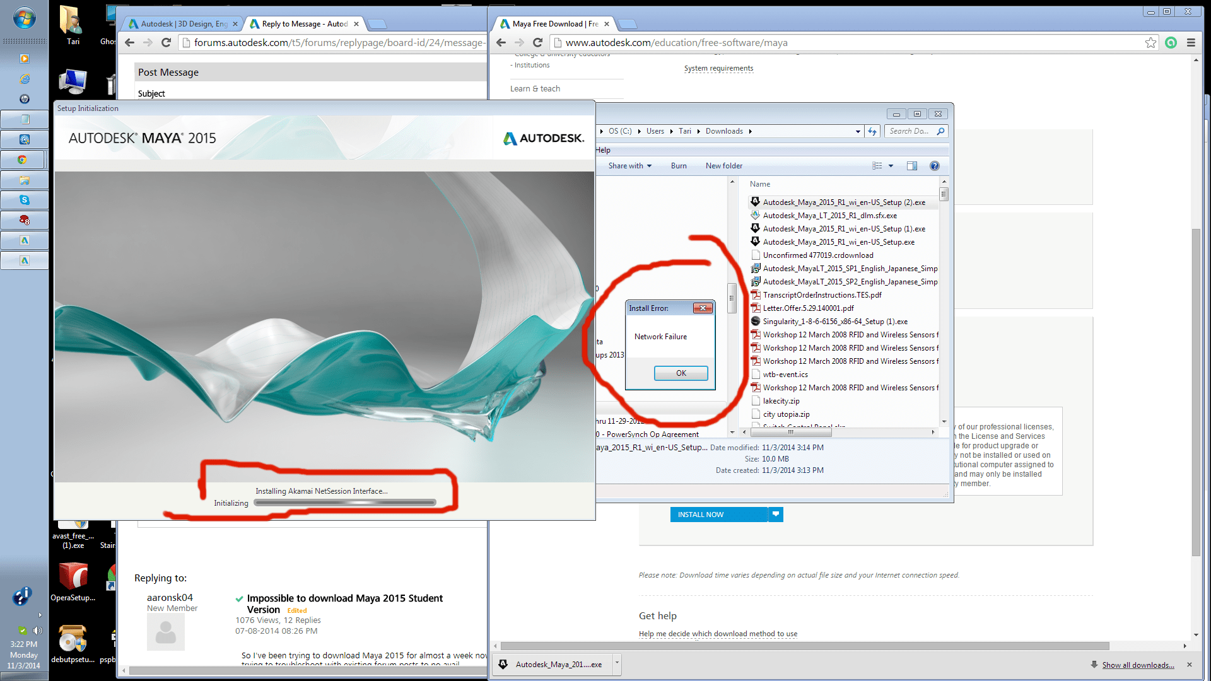Click the INSTALL NOW button
This screenshot has height=681, width=1211.
(x=719, y=515)
